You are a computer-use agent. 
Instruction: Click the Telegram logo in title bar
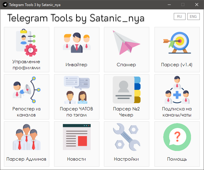(x=5, y=5)
